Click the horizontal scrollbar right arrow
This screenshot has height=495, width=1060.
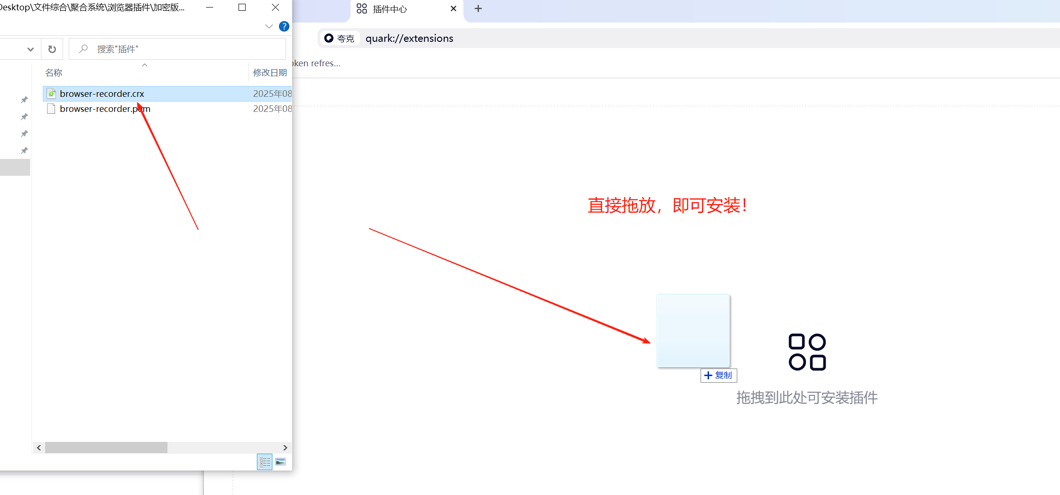285,448
